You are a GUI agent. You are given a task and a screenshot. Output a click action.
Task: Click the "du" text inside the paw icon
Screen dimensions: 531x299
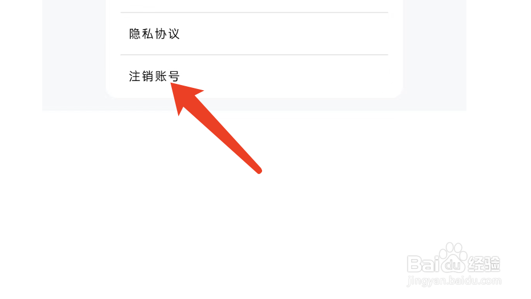tap(453, 265)
